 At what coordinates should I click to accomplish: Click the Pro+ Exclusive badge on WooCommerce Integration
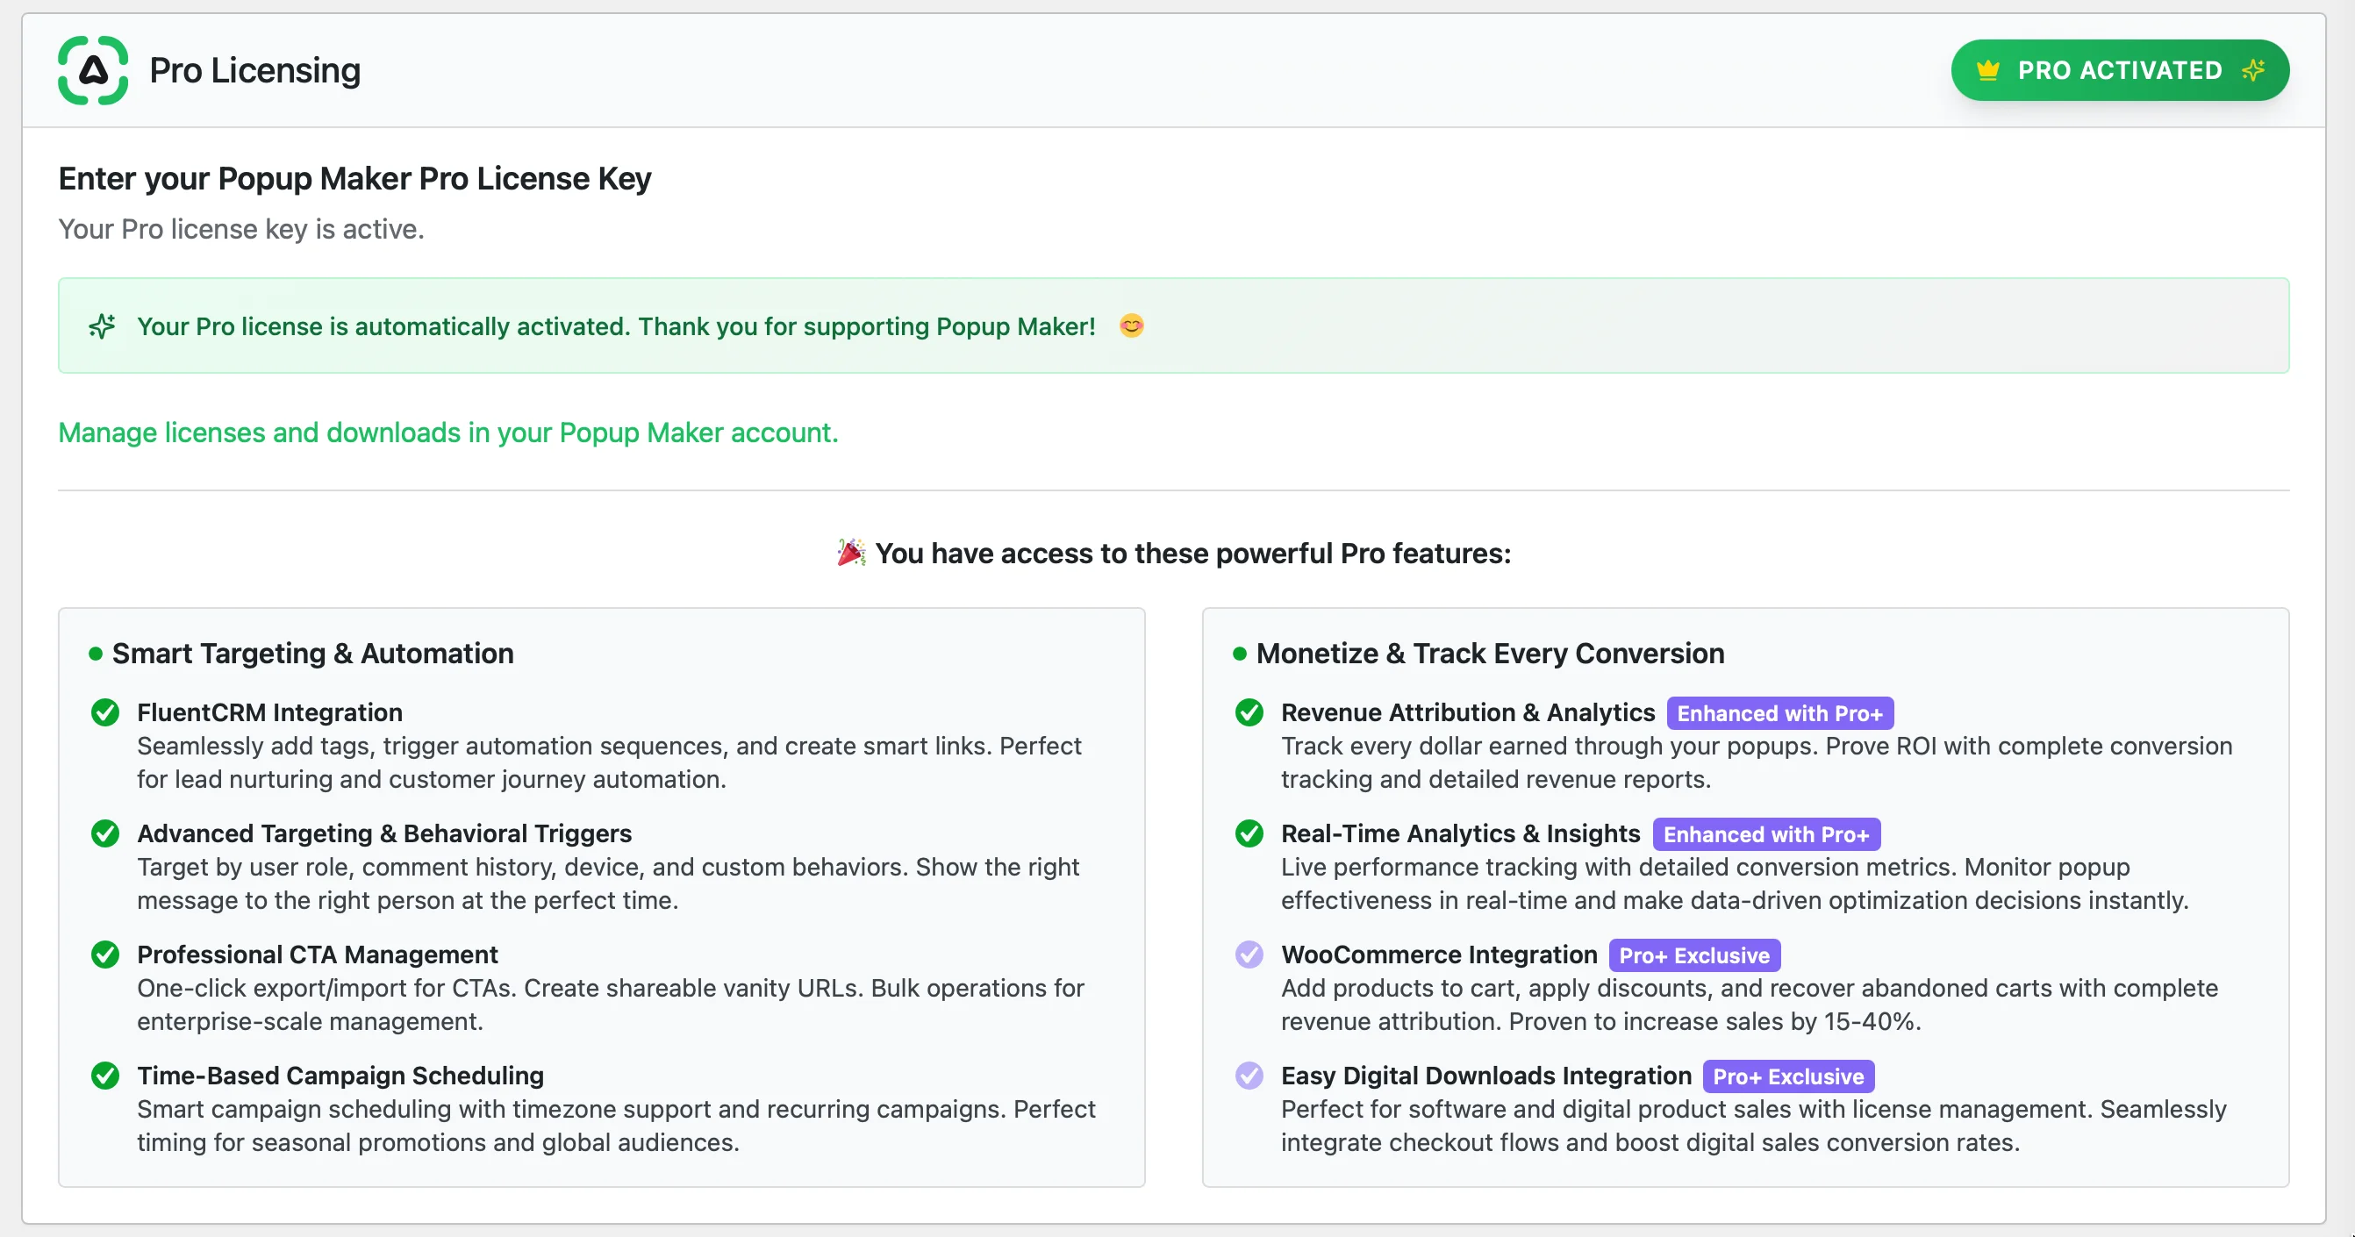1695,955
